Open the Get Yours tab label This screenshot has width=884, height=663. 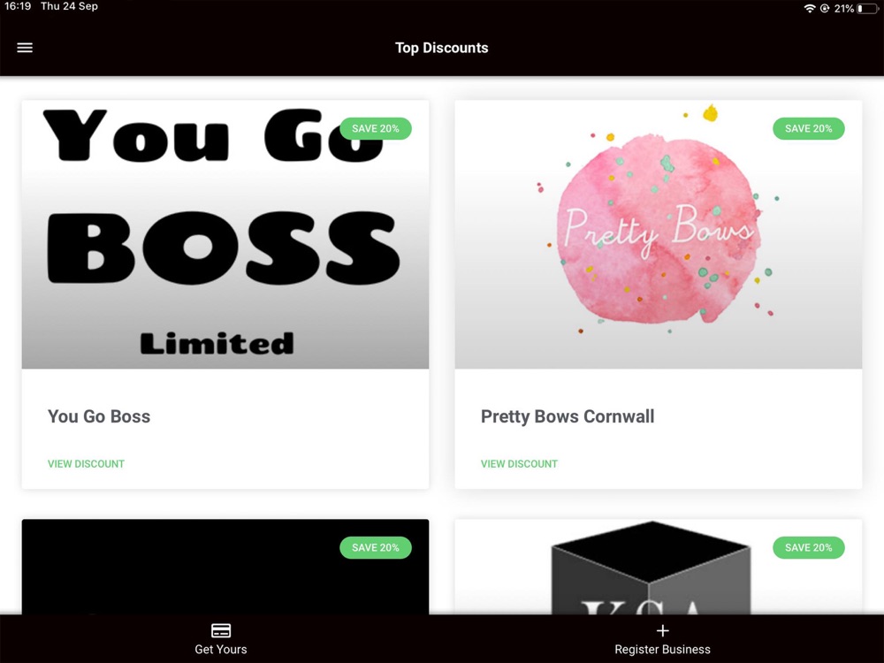[x=220, y=650]
